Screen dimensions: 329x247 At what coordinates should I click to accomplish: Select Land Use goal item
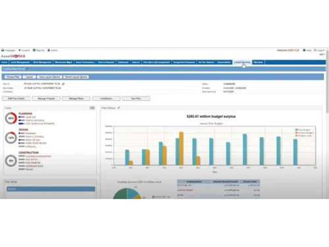(x=30, y=117)
